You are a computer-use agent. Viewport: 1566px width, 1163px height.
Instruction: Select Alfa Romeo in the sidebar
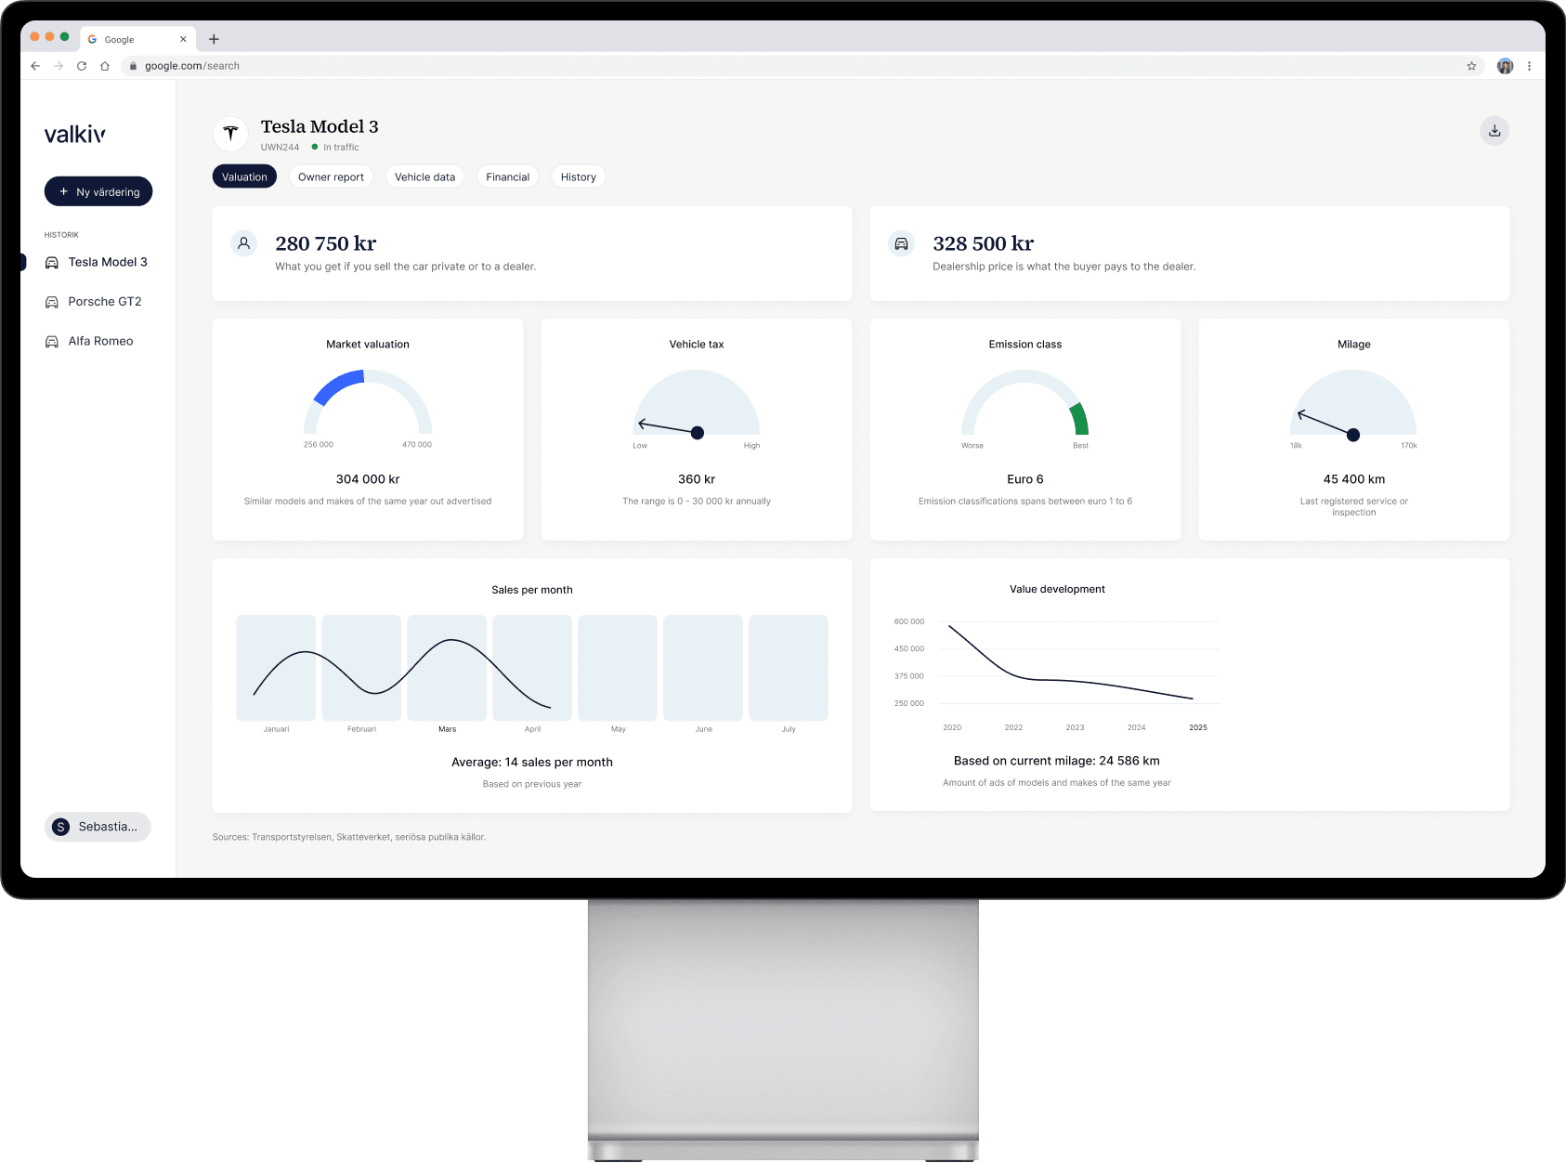[x=100, y=341]
